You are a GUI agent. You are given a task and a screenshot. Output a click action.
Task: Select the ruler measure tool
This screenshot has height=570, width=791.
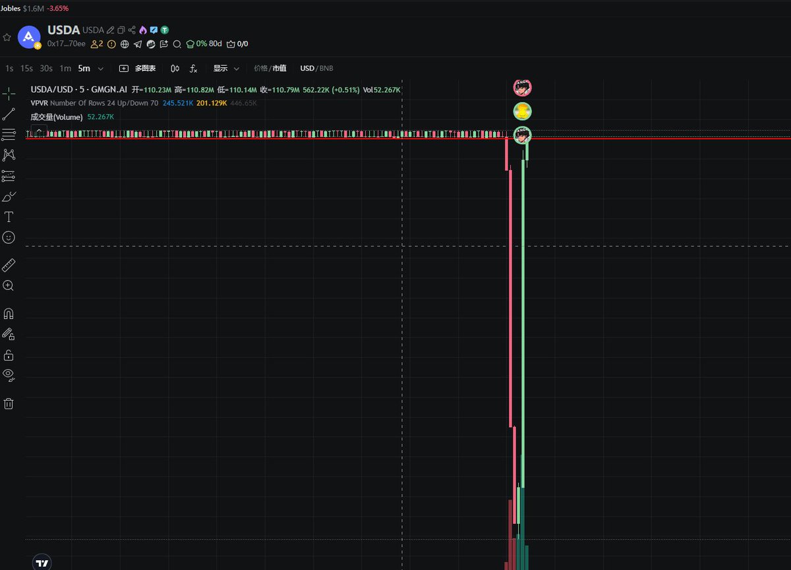coord(9,266)
